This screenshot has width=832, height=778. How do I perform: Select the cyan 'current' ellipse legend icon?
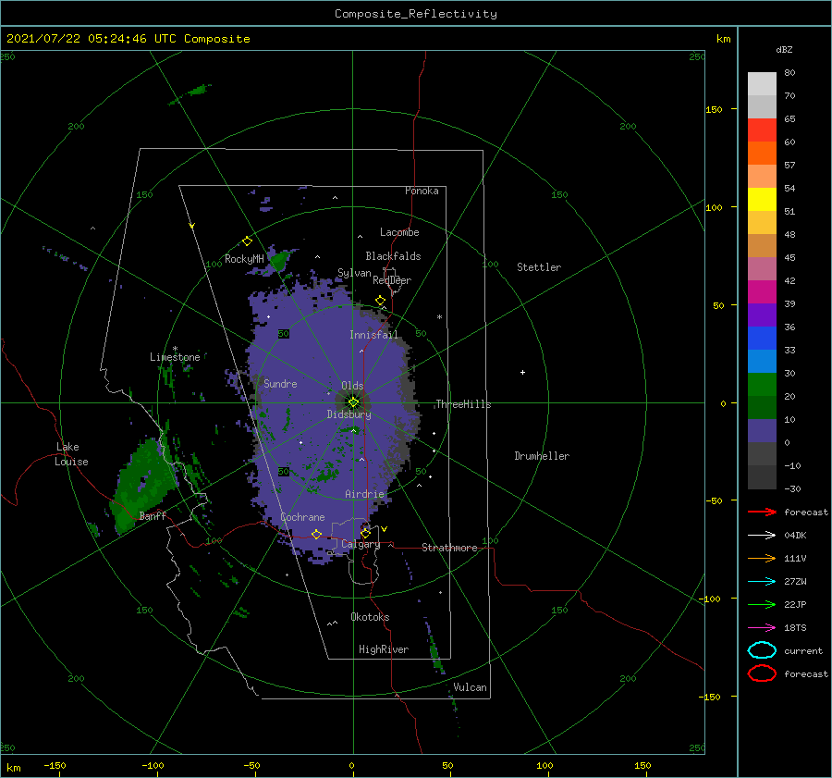tap(762, 650)
